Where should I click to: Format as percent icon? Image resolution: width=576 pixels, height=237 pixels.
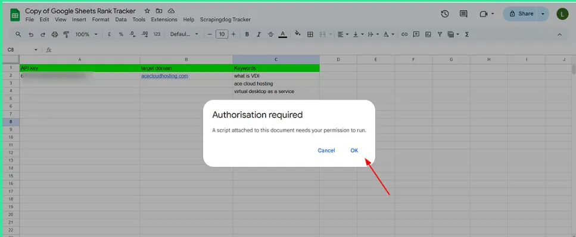(x=121, y=34)
